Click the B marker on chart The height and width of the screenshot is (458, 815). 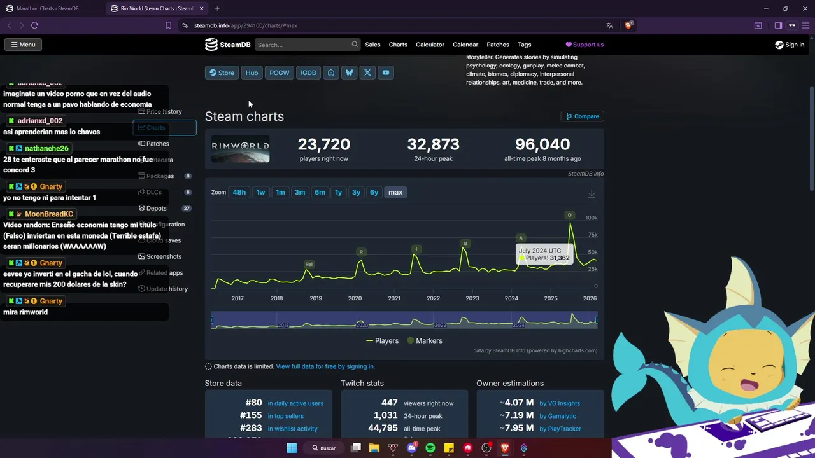tap(465, 244)
